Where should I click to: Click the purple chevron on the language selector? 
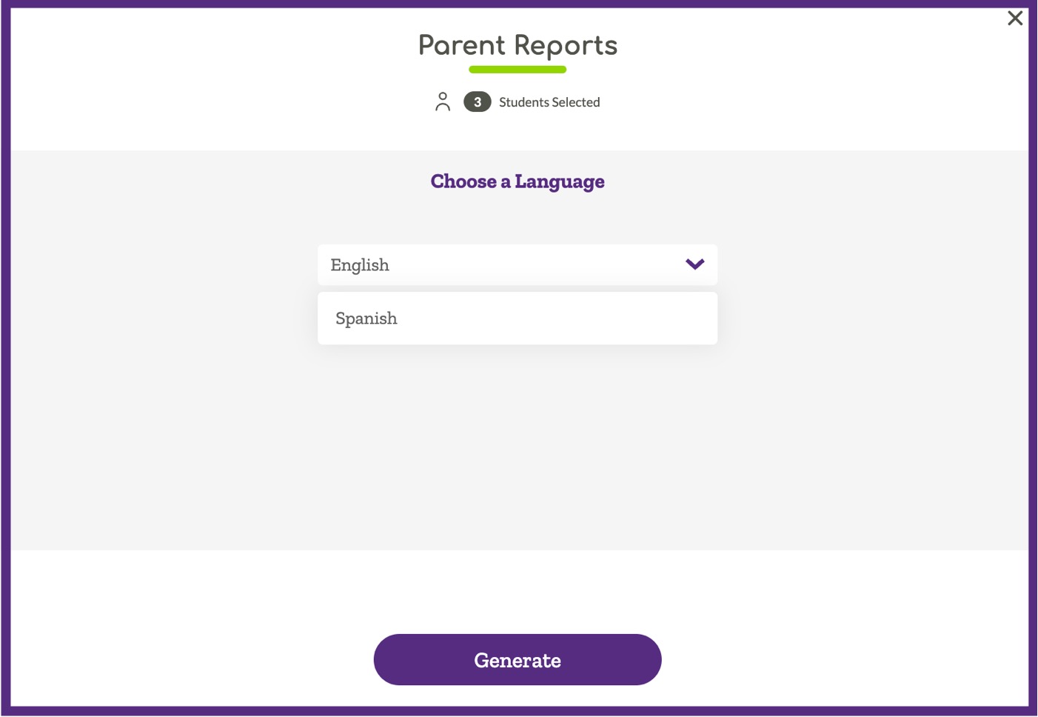tap(694, 264)
